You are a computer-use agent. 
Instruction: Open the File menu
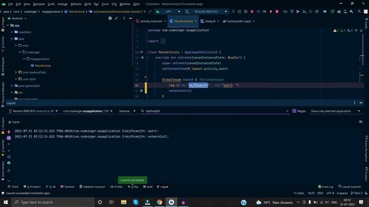coord(10,4)
